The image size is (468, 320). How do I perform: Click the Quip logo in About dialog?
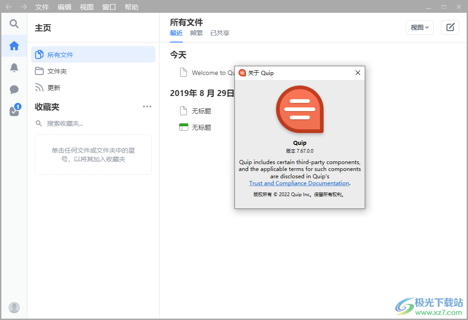[300, 109]
